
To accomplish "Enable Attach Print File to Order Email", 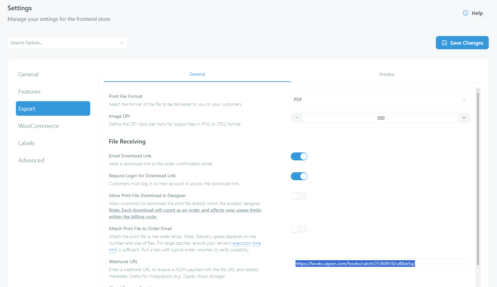I will pos(299,229).
